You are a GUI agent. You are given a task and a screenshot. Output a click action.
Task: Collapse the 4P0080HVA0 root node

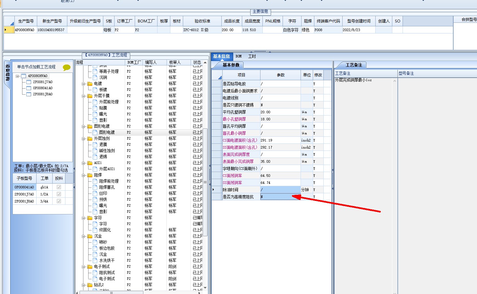point(17,76)
